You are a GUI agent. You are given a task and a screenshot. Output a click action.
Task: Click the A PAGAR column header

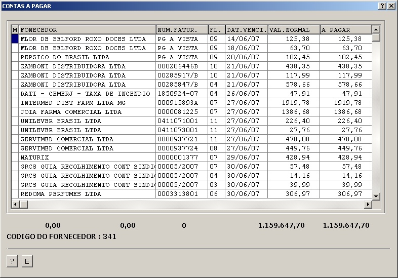346,30
